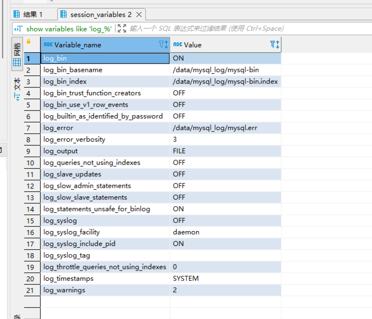Click the session_variables 2 tab grid icon
Screen dimensions: 372x319
tap(64, 14)
